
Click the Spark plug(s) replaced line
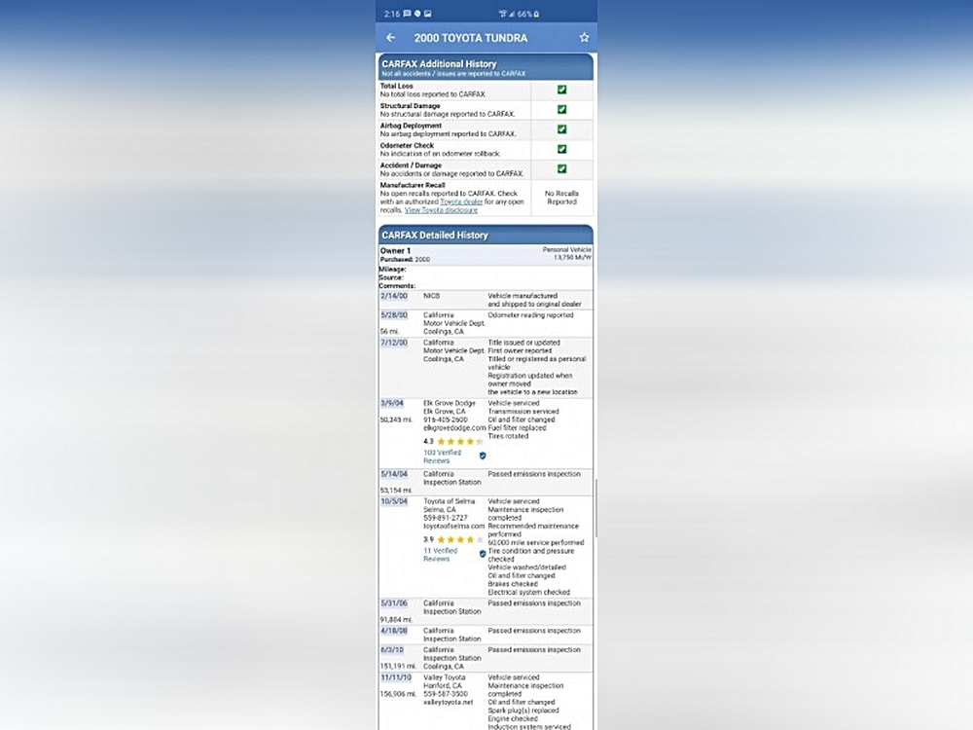point(523,711)
